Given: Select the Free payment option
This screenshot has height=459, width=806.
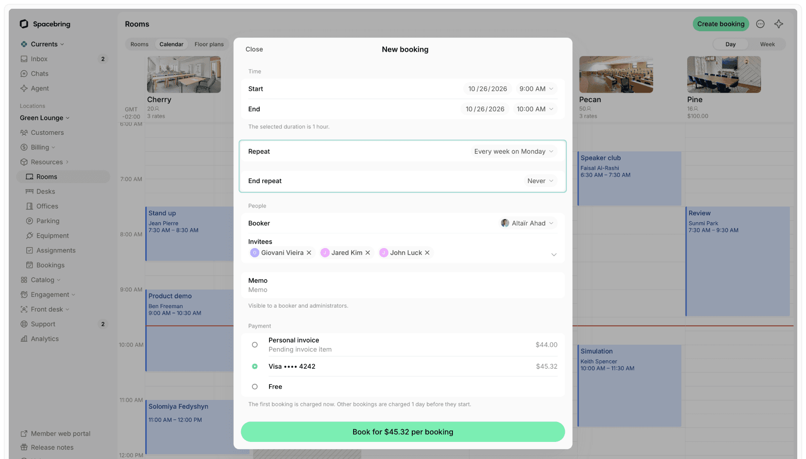Looking at the screenshot, I should 255,387.
